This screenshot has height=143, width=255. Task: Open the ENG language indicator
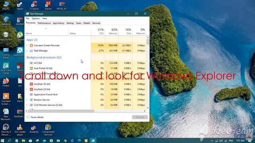coord(231,141)
